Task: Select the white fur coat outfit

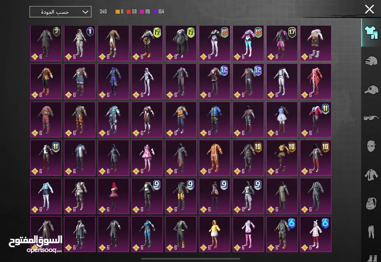Action: [x=316, y=43]
